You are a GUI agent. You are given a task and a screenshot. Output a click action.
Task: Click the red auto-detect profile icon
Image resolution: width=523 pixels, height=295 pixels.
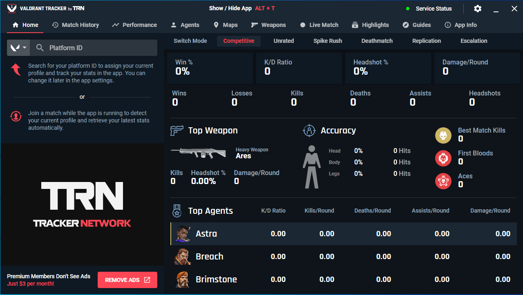click(16, 116)
